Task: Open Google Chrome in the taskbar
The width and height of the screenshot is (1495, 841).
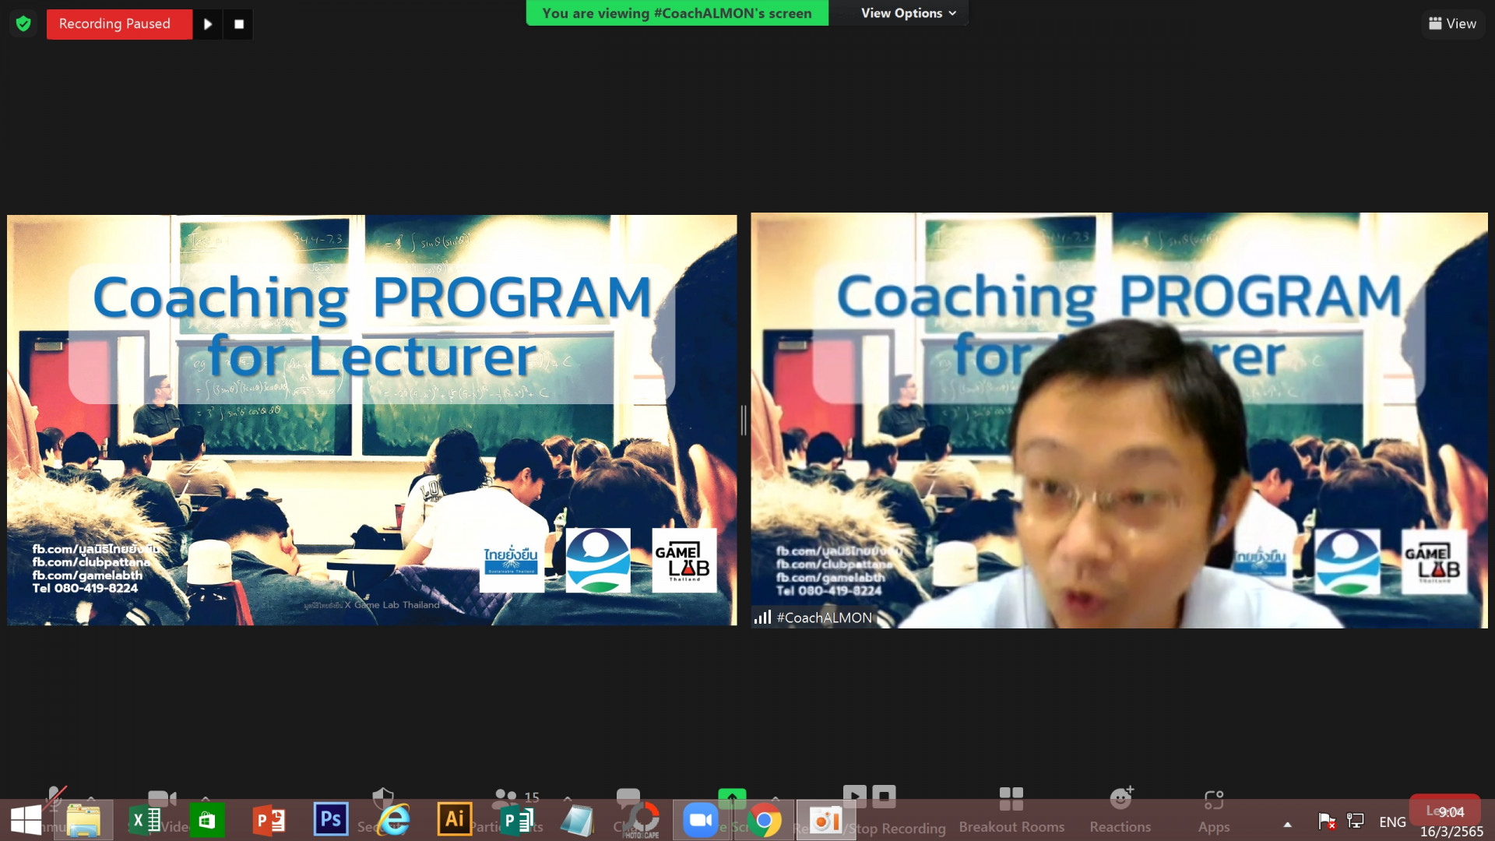Action: click(x=764, y=821)
